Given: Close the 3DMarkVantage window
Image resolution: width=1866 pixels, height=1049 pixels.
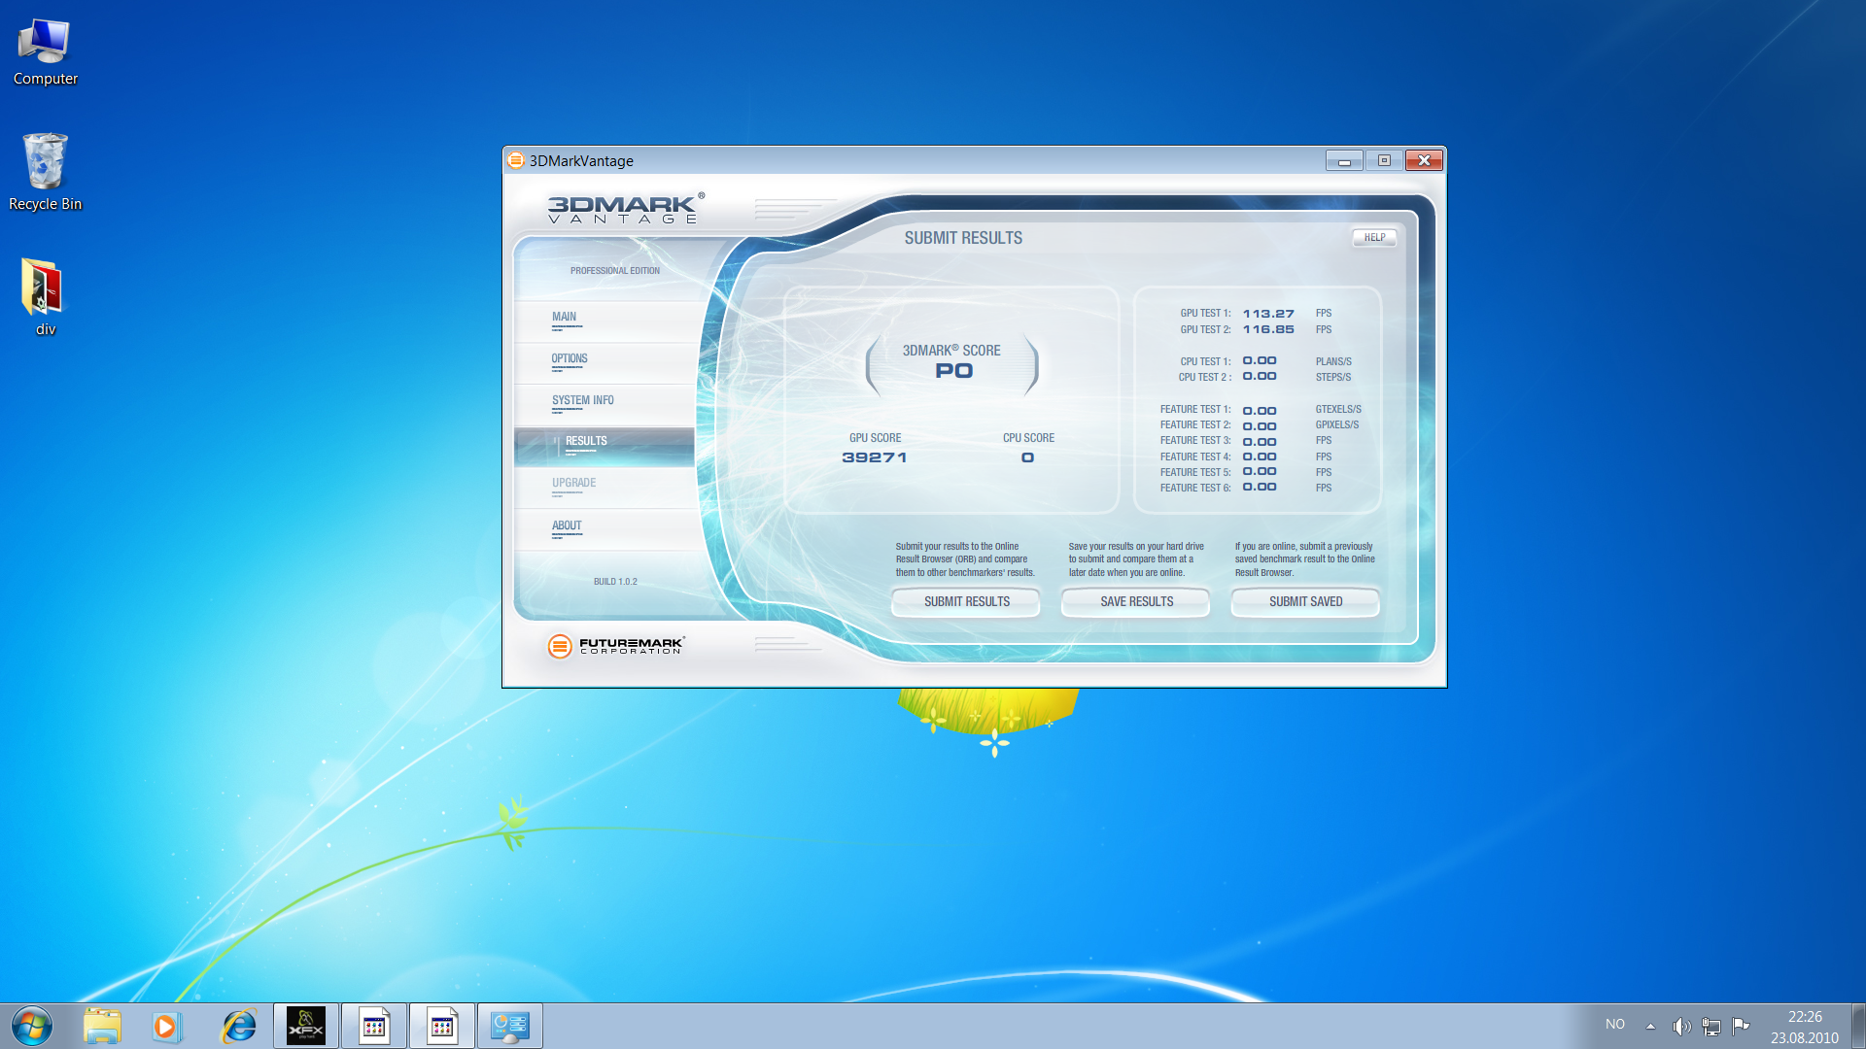Looking at the screenshot, I should click(1424, 160).
